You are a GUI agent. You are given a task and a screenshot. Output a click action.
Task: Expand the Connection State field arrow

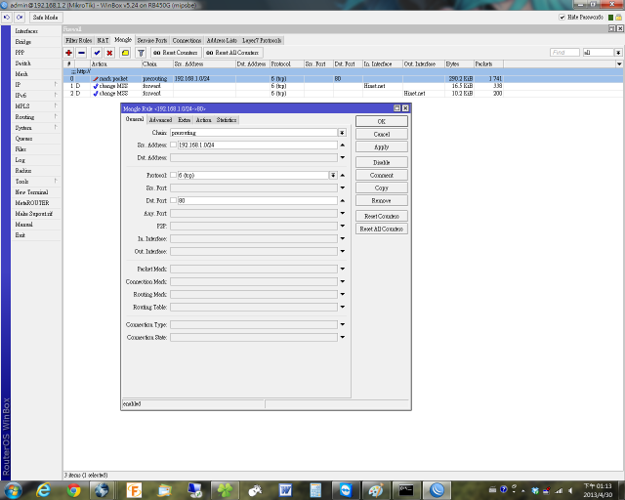tap(343, 337)
